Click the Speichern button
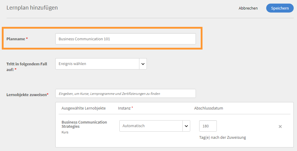The image size is (297, 151). pyautogui.click(x=280, y=8)
